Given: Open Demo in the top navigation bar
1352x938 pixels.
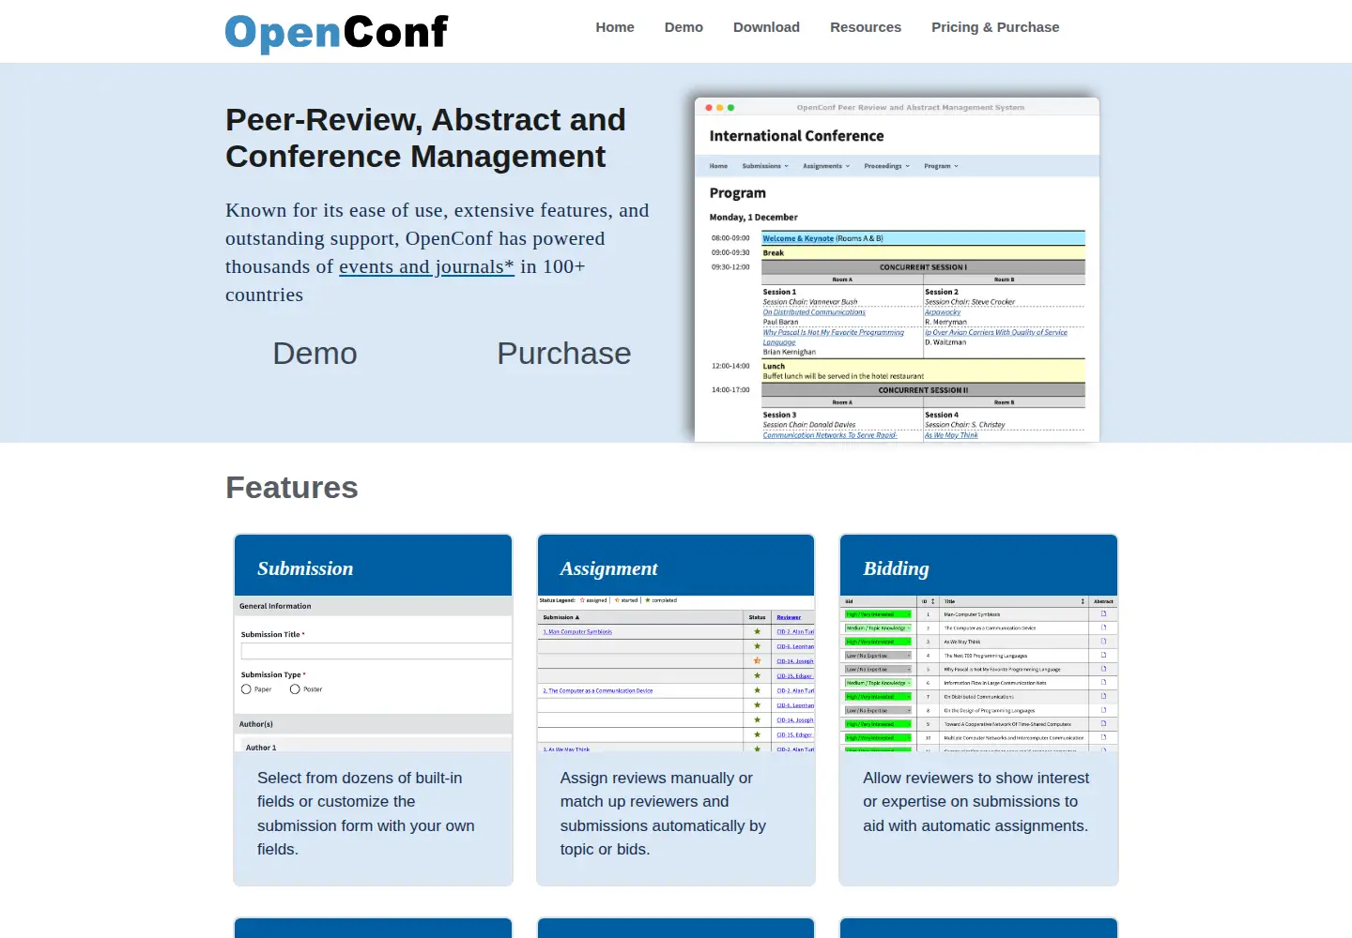Looking at the screenshot, I should (684, 27).
